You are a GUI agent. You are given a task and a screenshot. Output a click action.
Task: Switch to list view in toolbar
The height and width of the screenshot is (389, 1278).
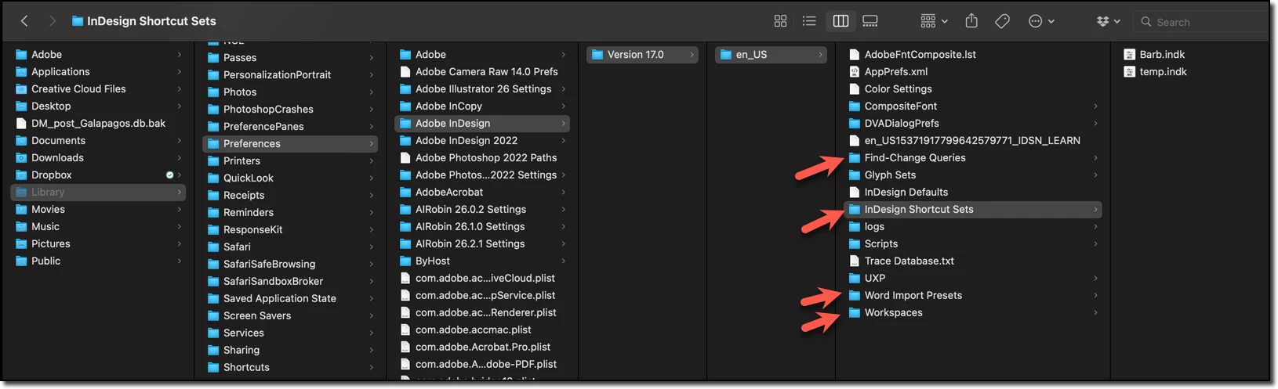pyautogui.click(x=809, y=21)
